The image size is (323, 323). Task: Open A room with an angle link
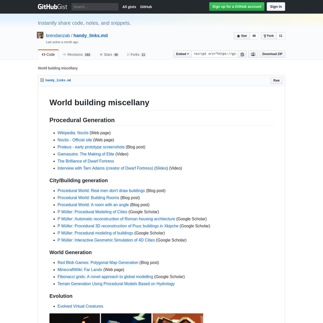click(x=93, y=205)
